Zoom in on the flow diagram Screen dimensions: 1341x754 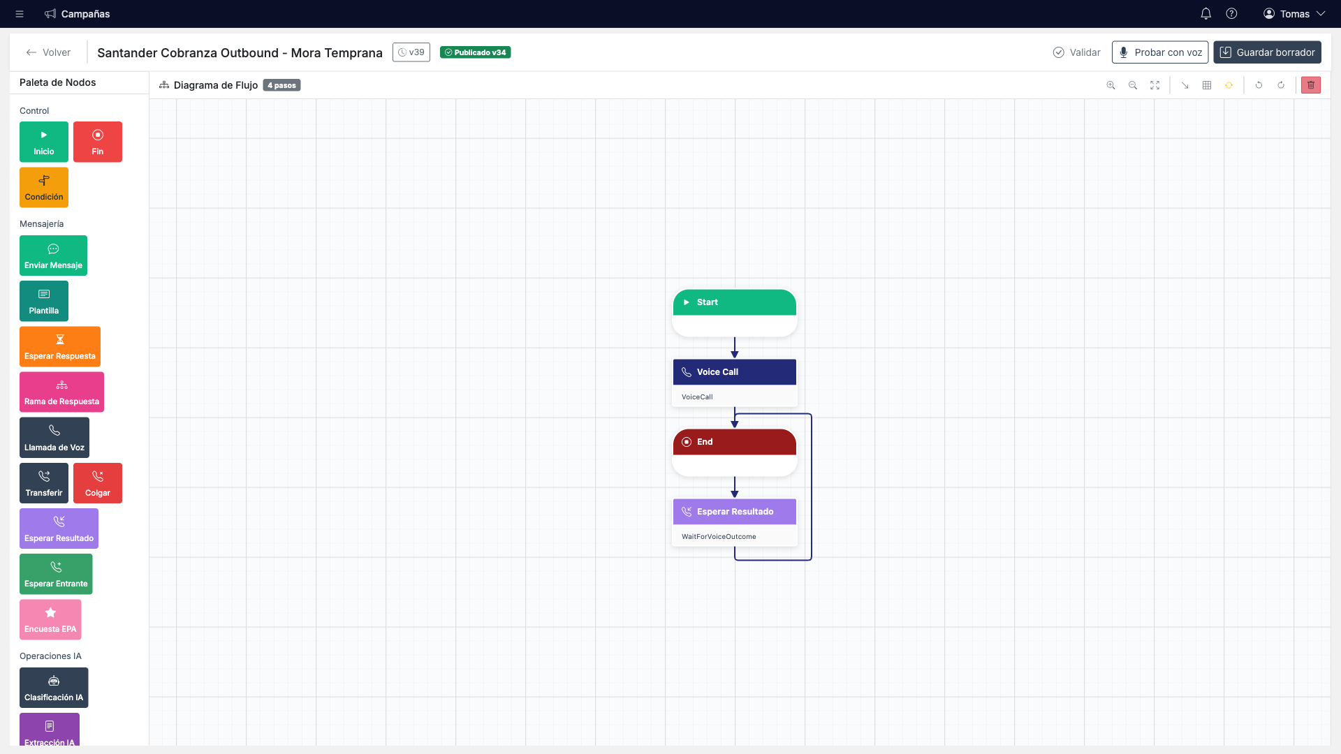1111,85
